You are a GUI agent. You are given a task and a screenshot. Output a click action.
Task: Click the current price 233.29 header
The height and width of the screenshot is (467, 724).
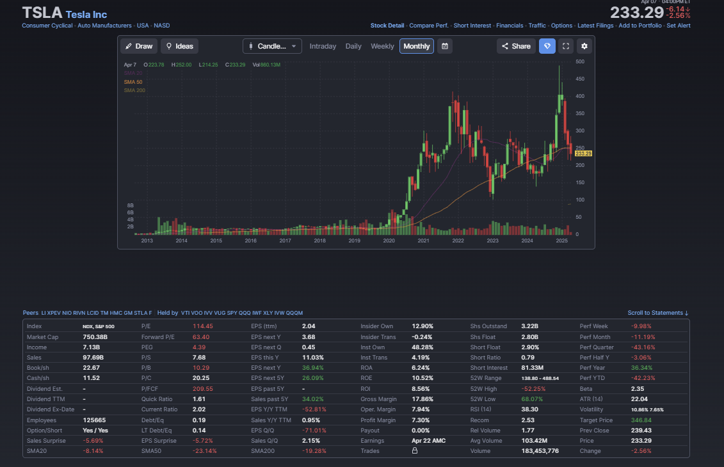click(637, 12)
